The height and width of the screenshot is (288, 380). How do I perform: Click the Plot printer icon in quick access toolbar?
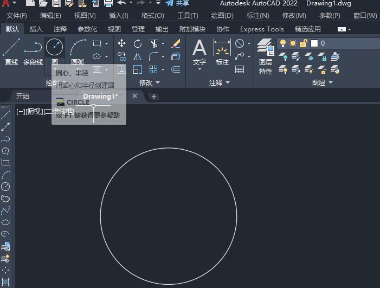(x=108, y=3)
